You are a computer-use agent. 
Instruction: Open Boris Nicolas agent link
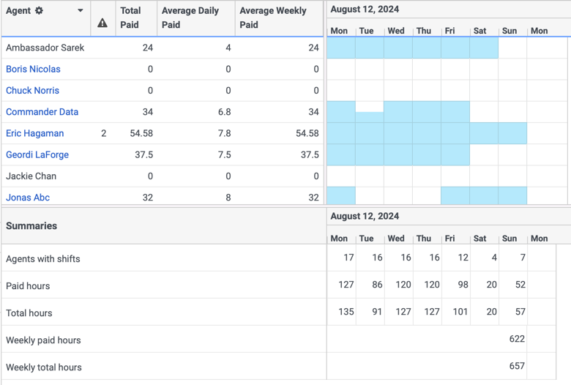coord(33,69)
